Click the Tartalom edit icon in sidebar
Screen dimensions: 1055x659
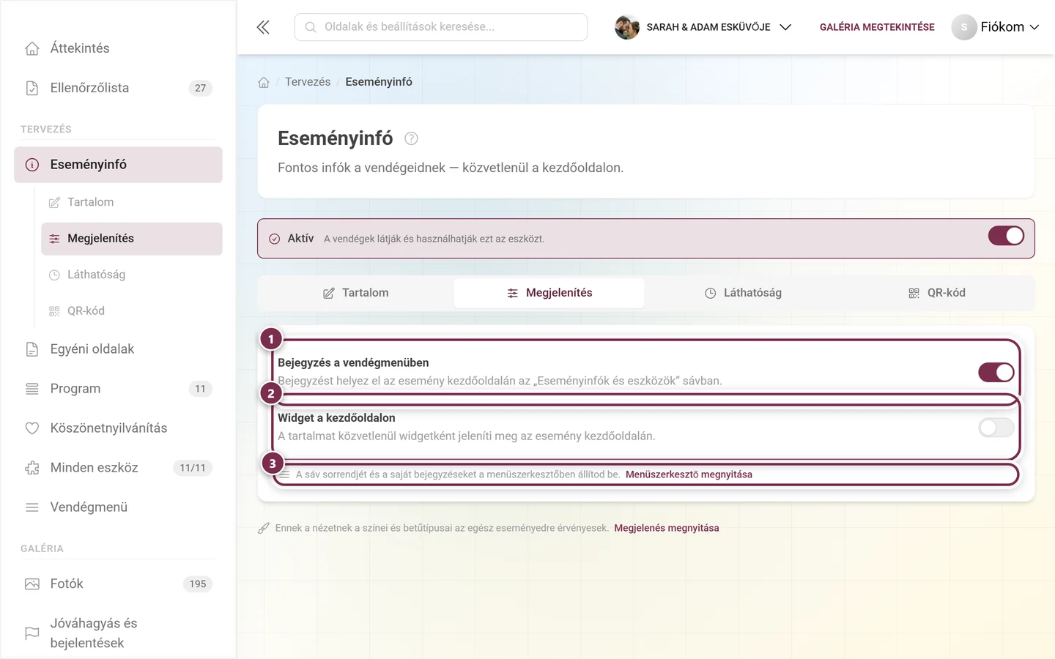(x=54, y=202)
